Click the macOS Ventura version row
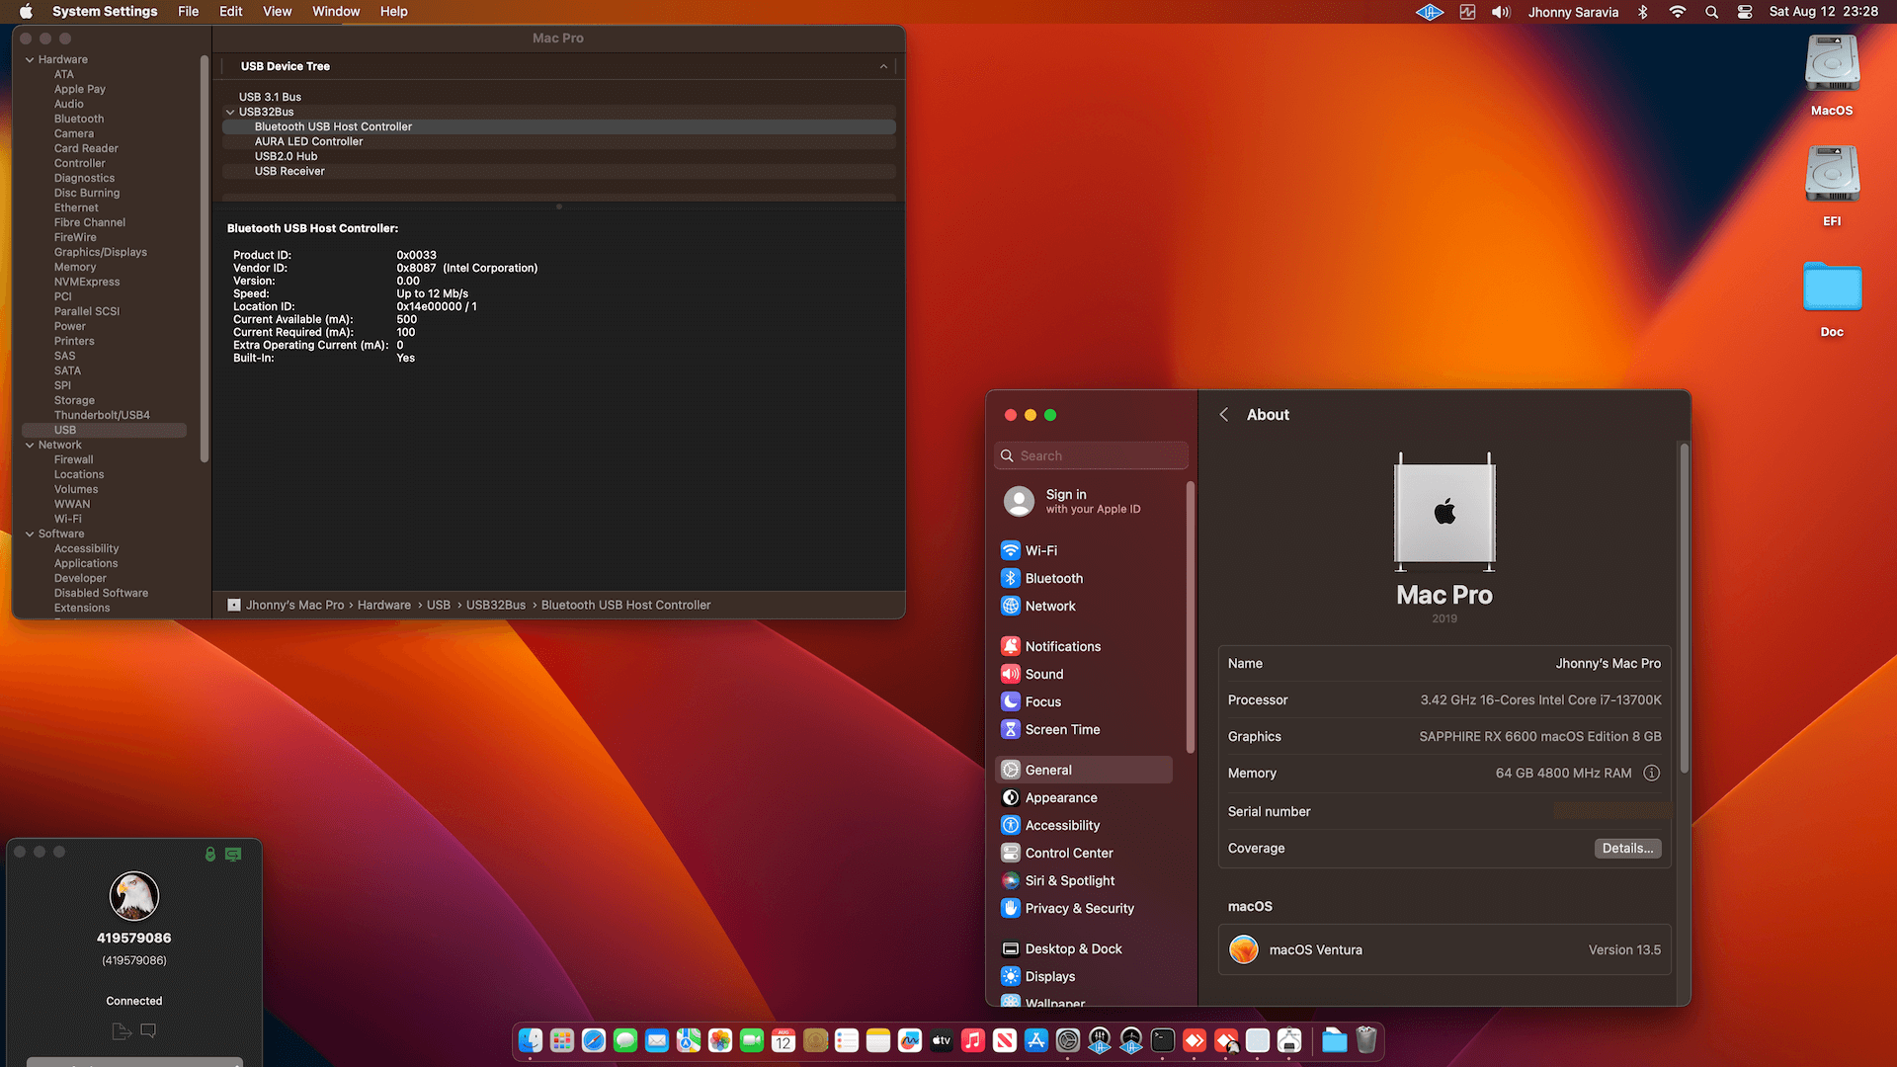 [x=1444, y=949]
